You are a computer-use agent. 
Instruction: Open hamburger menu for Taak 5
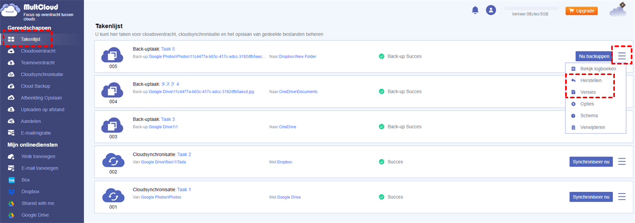coord(622,55)
